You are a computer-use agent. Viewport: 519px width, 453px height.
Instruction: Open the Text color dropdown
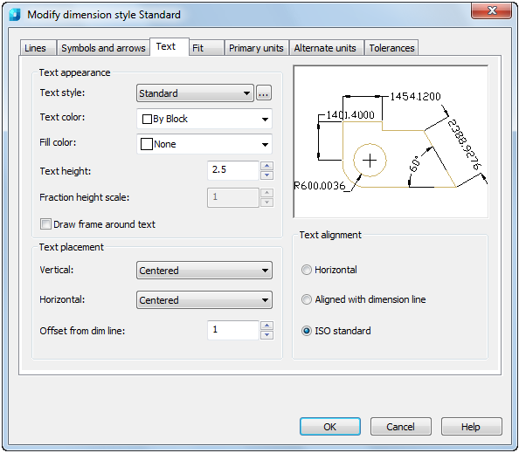tap(204, 119)
